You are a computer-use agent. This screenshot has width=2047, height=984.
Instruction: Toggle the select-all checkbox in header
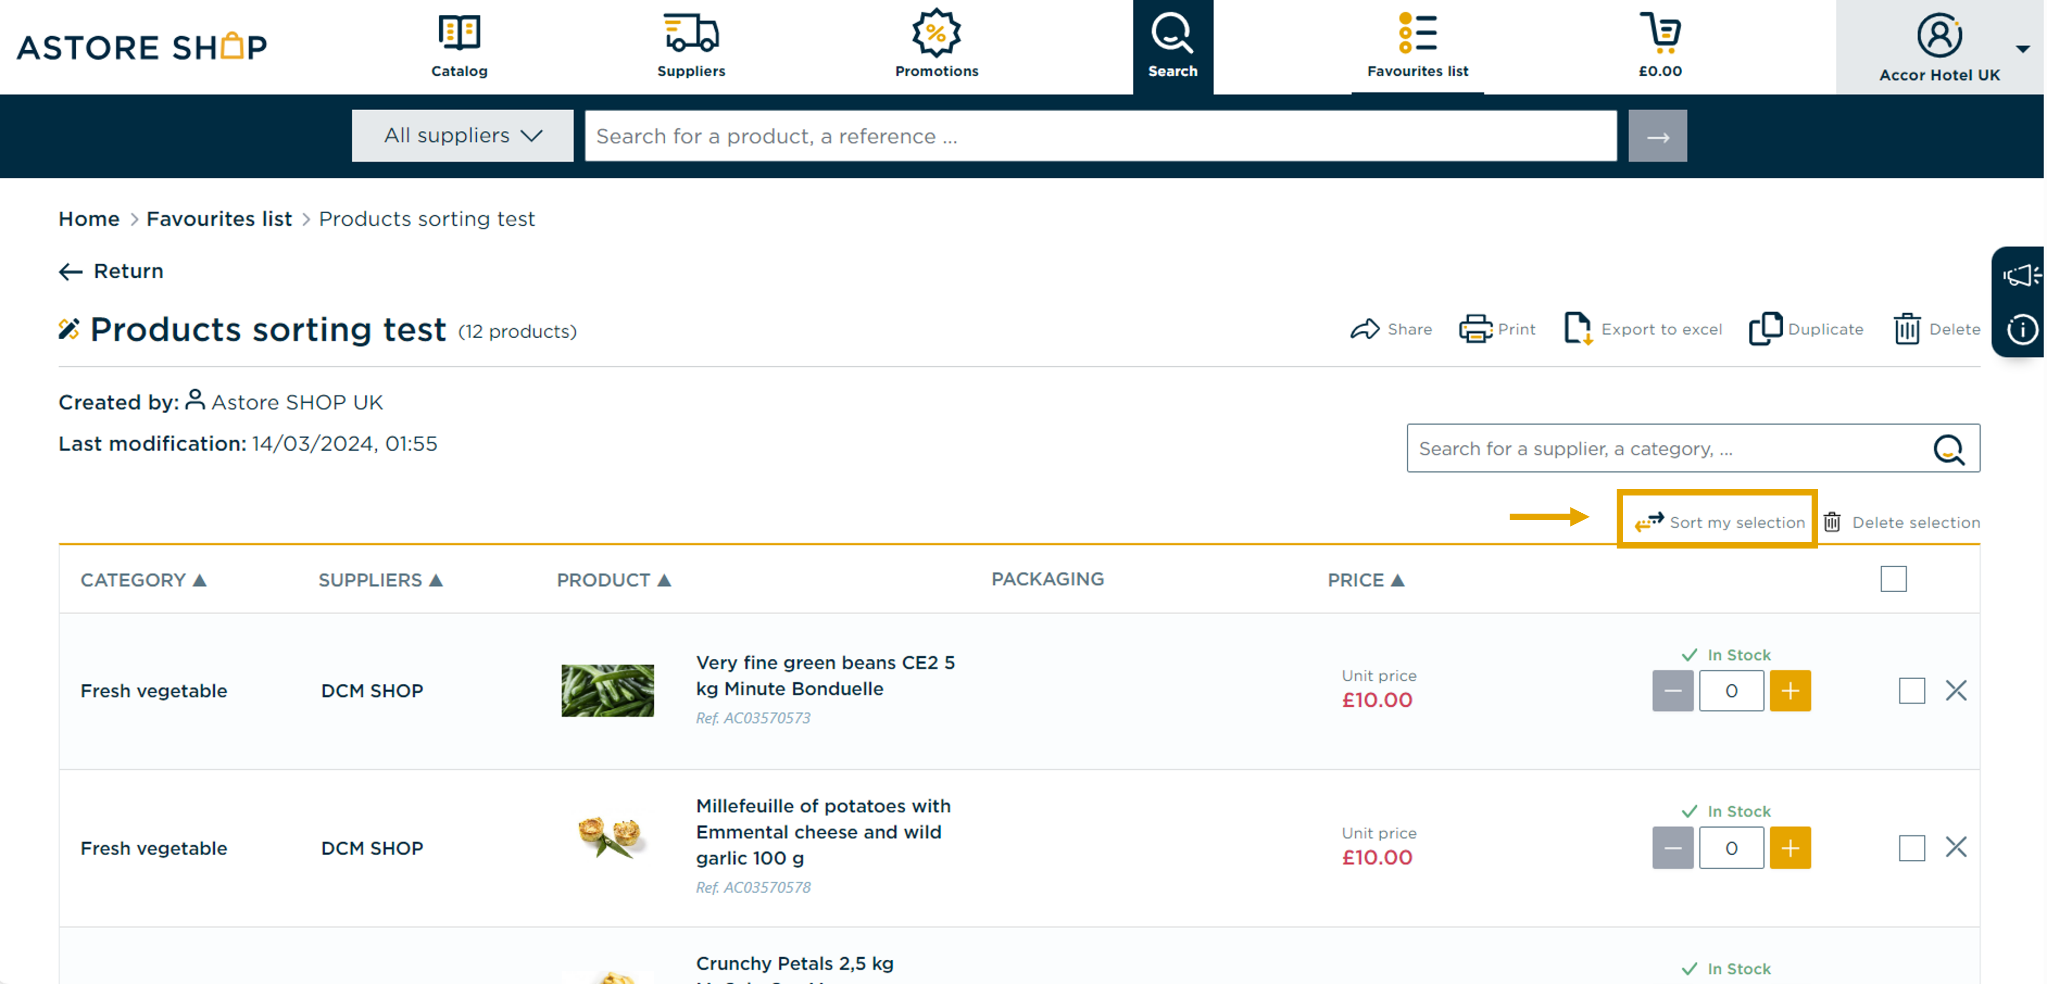click(1893, 579)
